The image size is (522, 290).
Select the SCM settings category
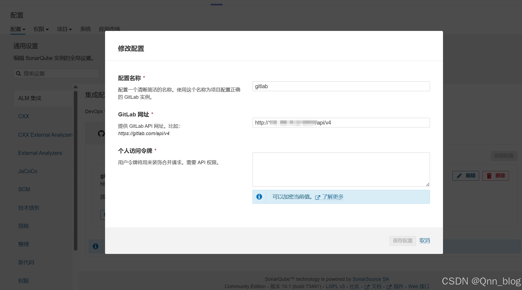43,189
